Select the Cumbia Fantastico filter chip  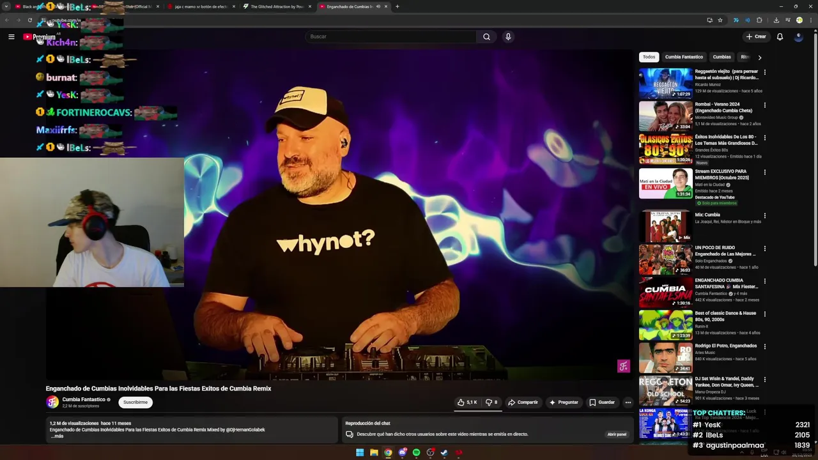[684, 57]
